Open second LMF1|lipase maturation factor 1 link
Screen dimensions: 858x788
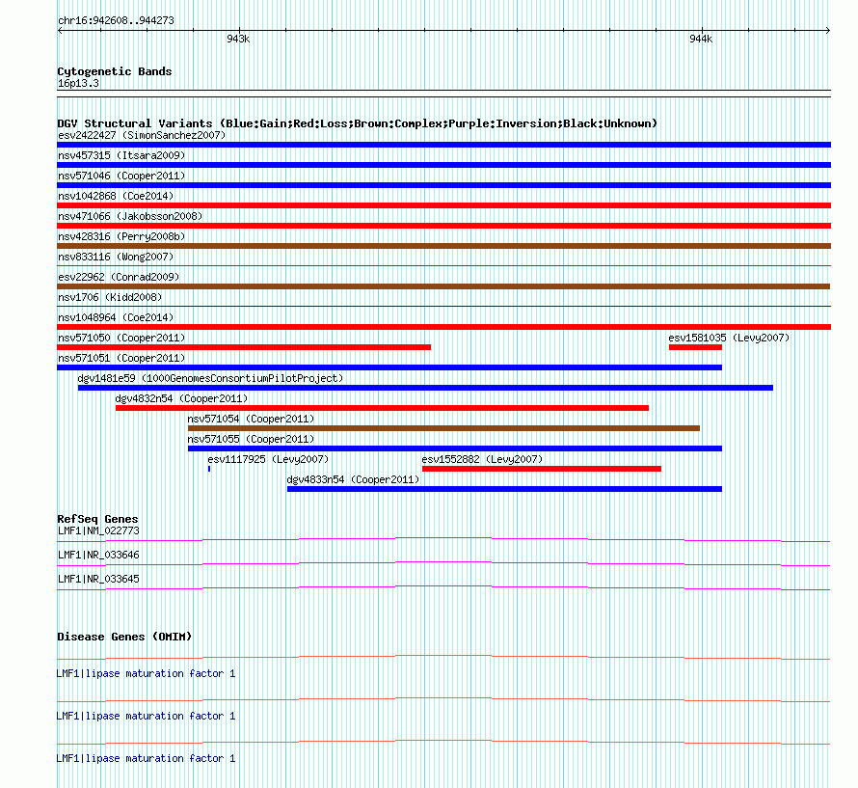tap(147, 717)
